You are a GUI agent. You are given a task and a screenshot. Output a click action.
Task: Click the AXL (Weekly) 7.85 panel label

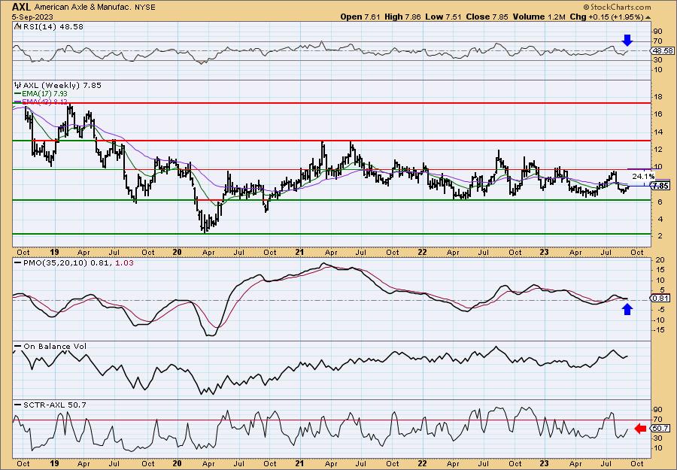point(62,85)
